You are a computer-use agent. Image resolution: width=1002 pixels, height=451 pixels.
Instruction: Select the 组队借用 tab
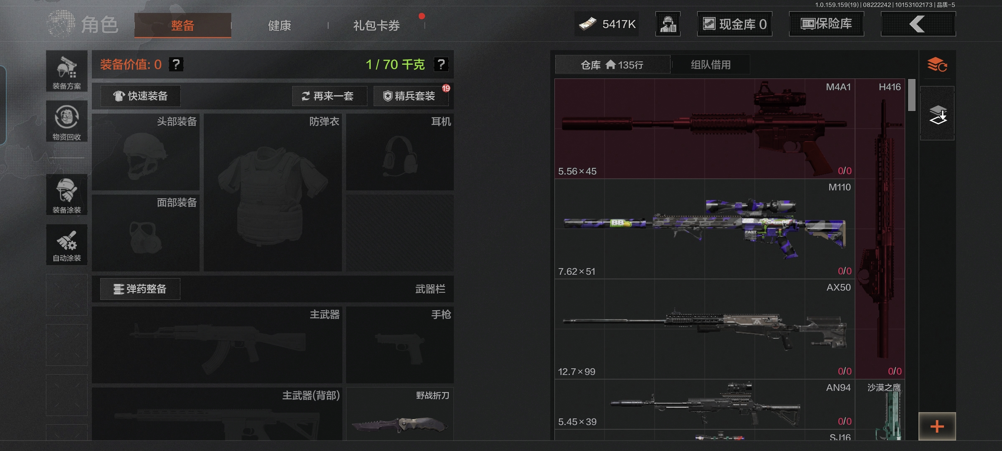point(711,65)
